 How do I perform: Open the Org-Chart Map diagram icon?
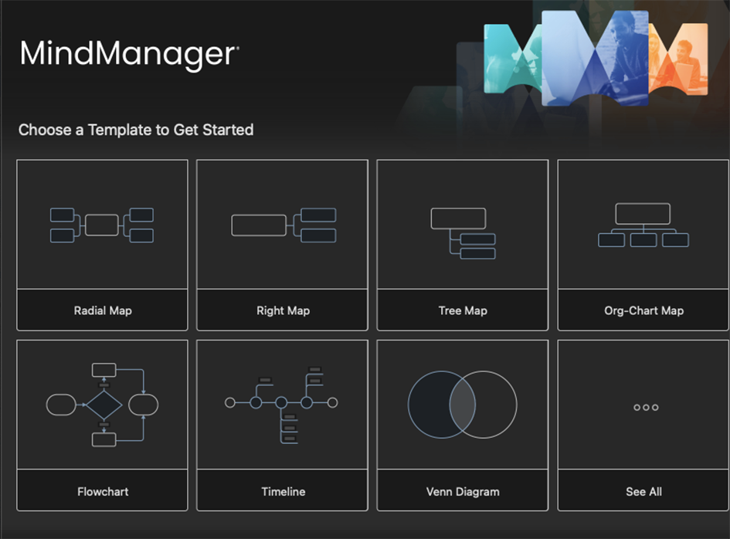(643, 225)
